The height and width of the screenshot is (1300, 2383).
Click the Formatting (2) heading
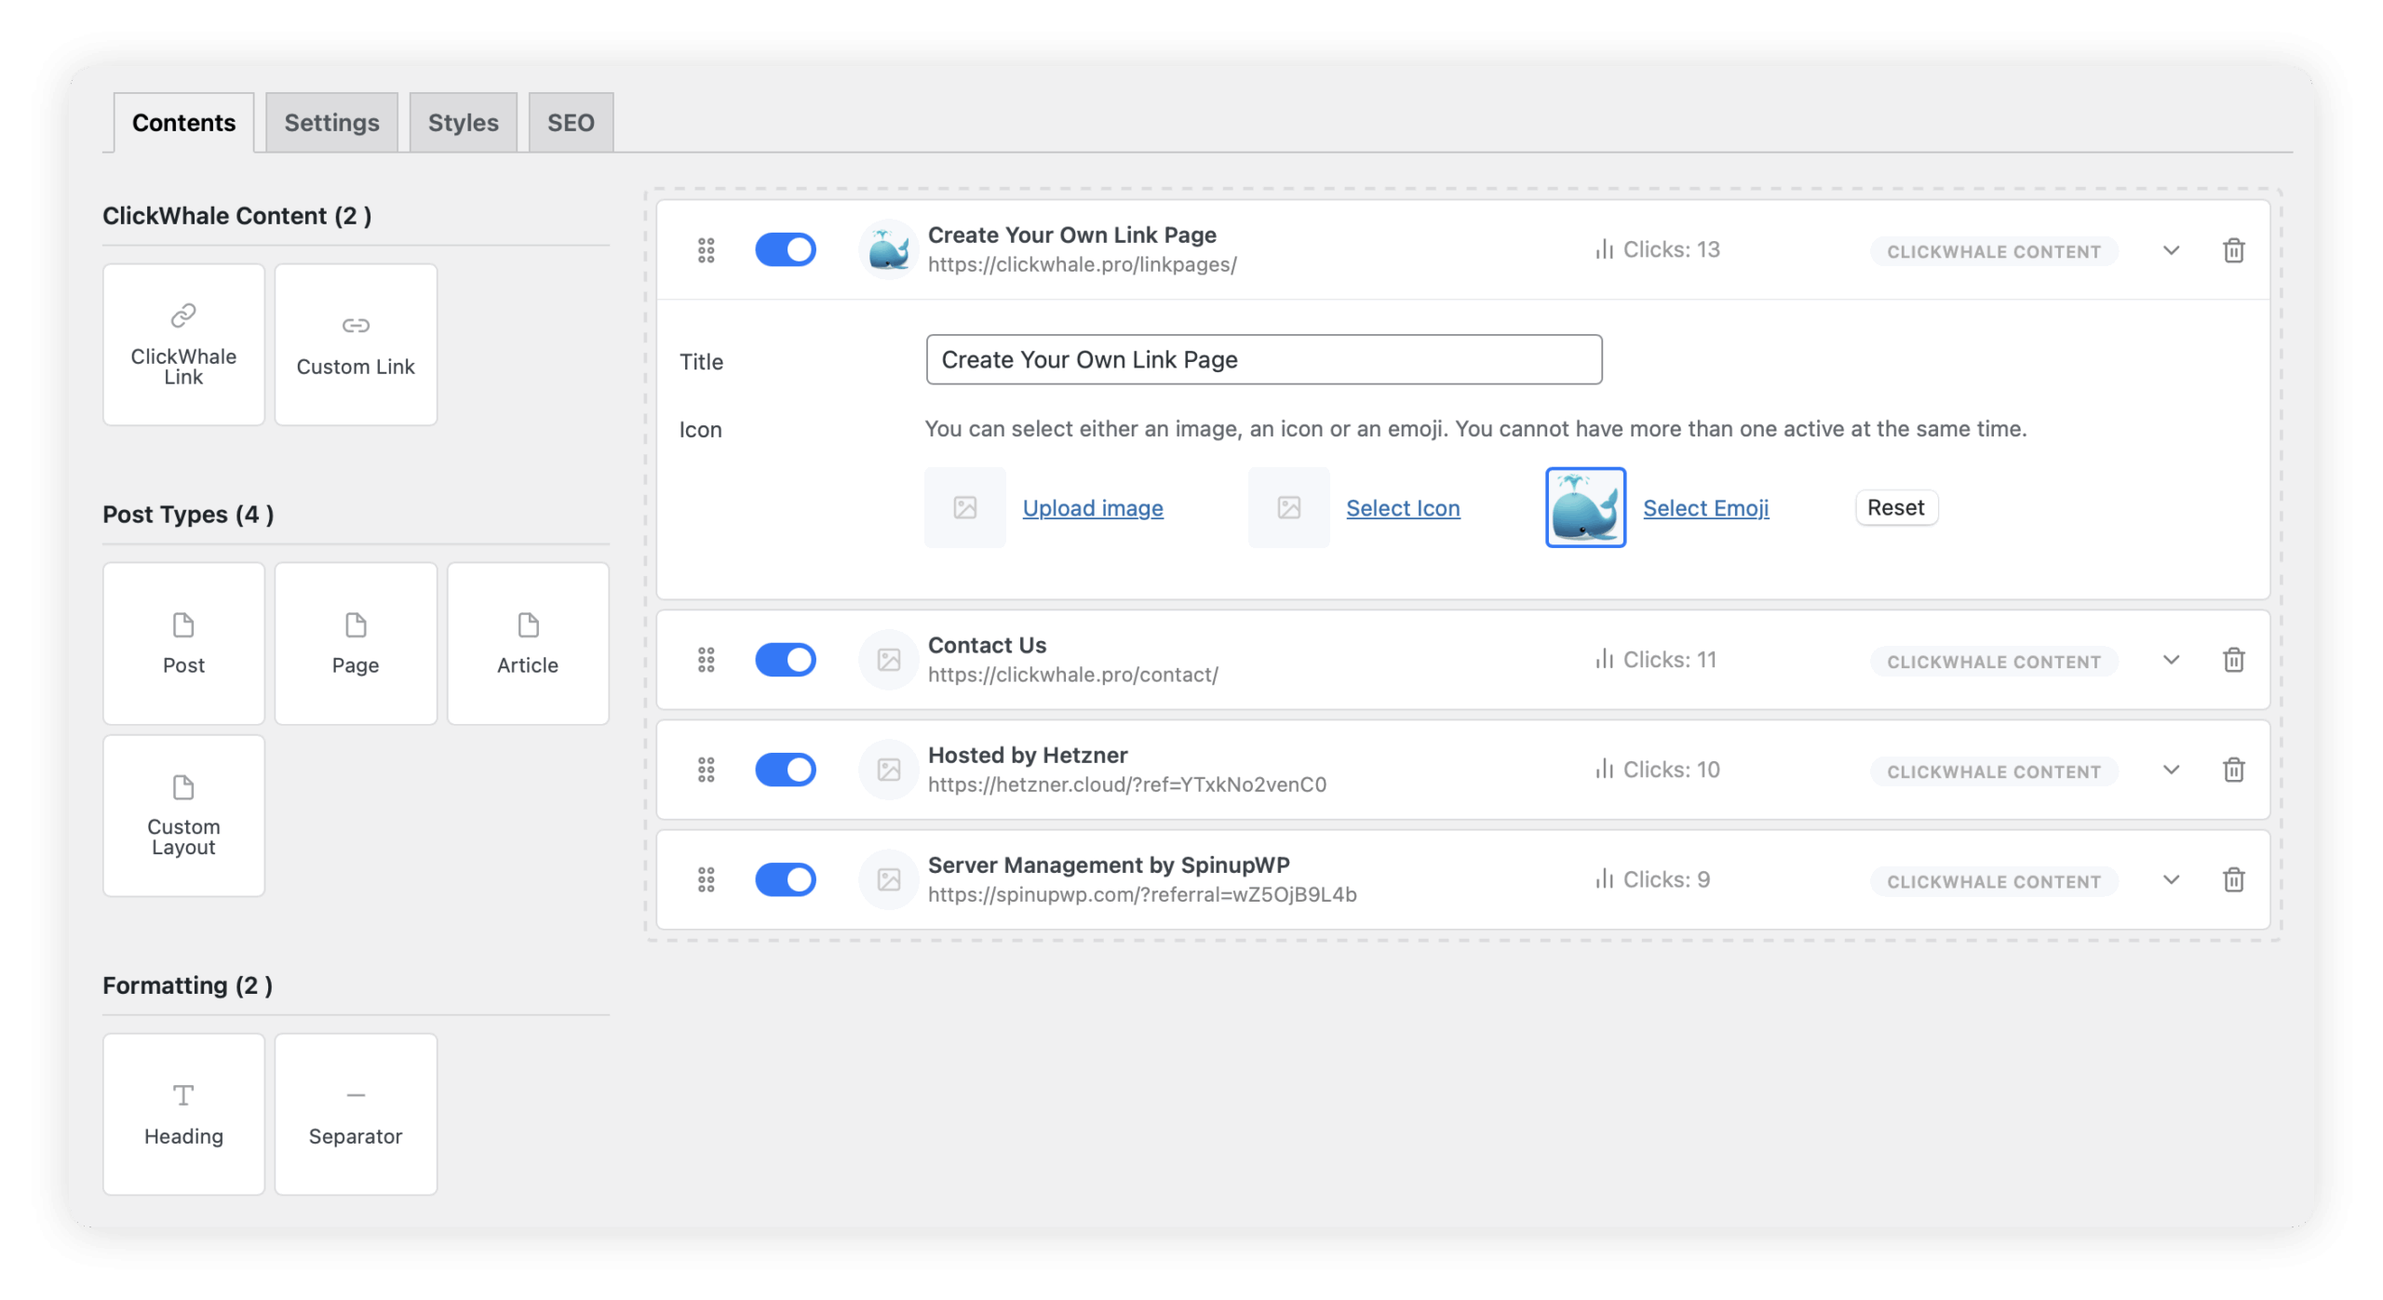[187, 985]
